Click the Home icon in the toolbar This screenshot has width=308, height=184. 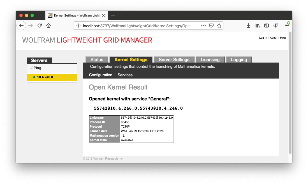pos(48,26)
